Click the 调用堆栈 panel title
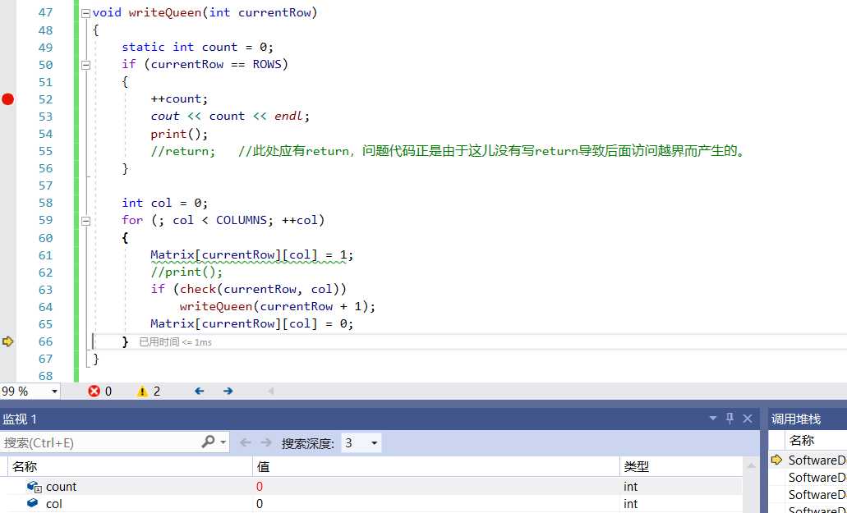Viewport: 847px width, 513px height. [796, 419]
